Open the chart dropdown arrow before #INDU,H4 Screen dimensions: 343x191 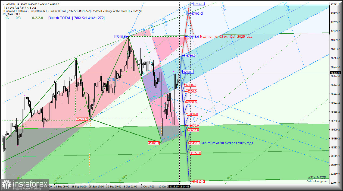coord(4,4)
